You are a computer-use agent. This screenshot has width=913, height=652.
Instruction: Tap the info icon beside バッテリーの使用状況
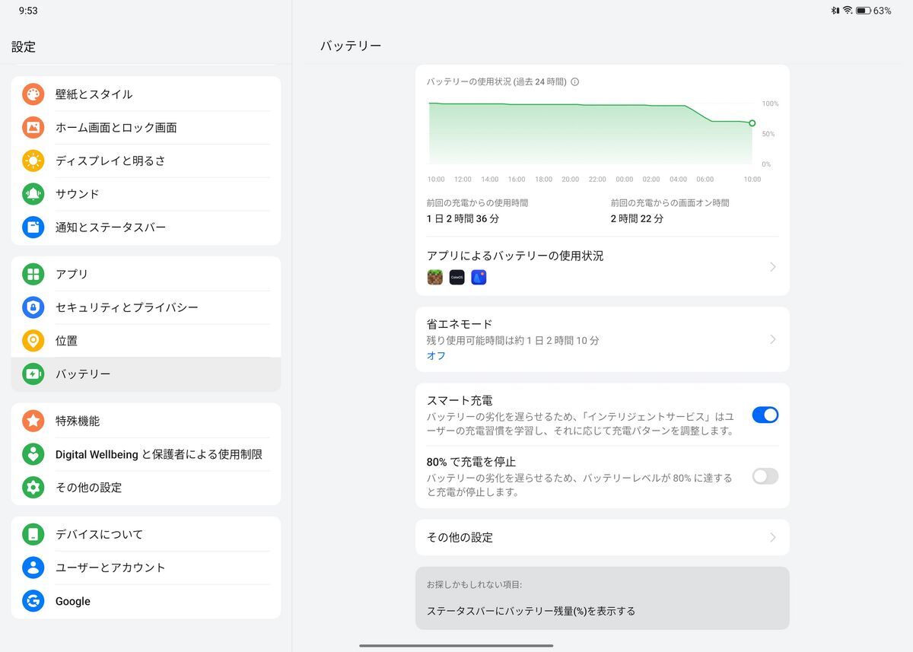click(574, 81)
